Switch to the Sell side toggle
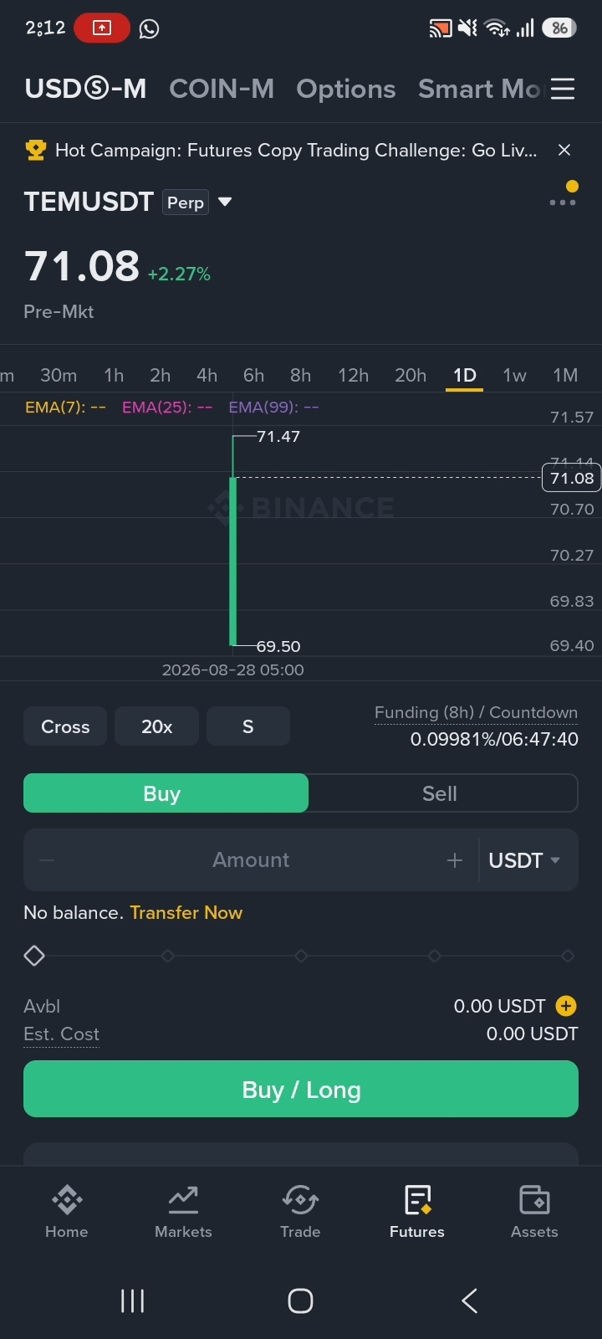The width and height of the screenshot is (602, 1339). [x=440, y=793]
